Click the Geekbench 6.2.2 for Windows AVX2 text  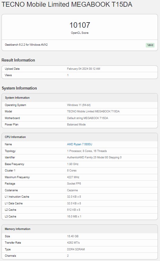point(26,44)
